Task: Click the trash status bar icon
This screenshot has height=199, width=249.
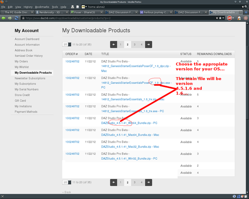Action: pyautogui.click(x=246, y=197)
